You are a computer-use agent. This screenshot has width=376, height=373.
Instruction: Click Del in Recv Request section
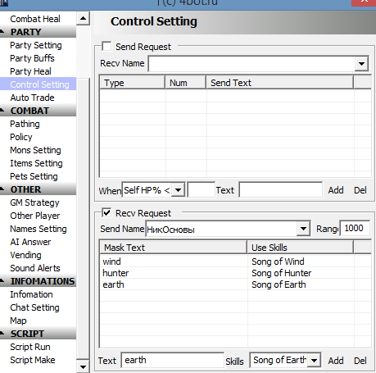[360, 361]
